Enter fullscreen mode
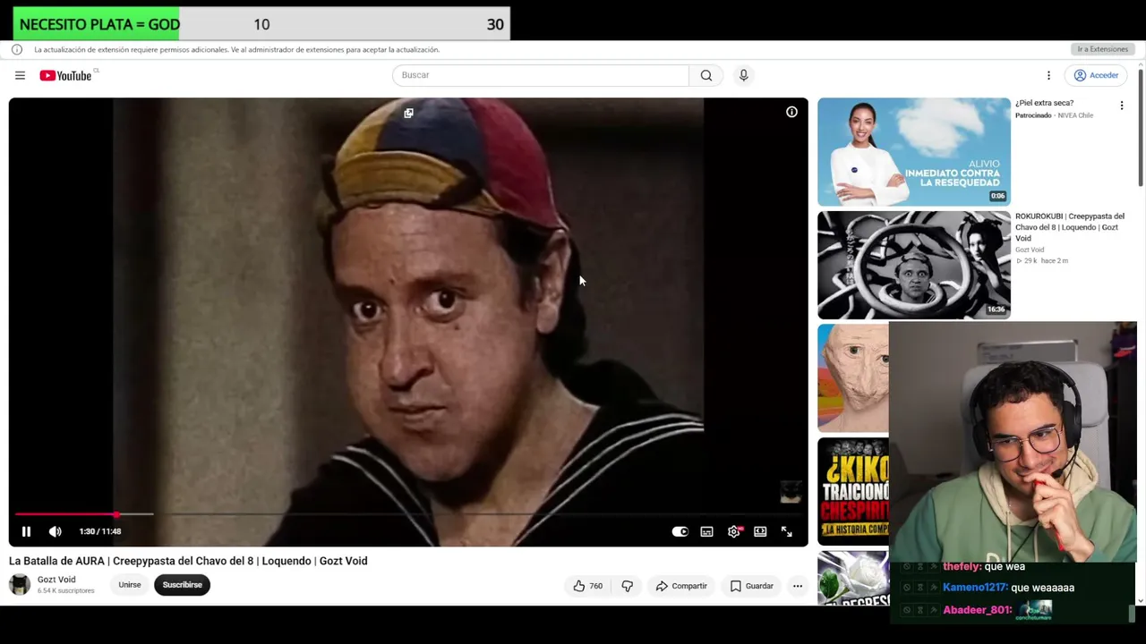 click(786, 531)
